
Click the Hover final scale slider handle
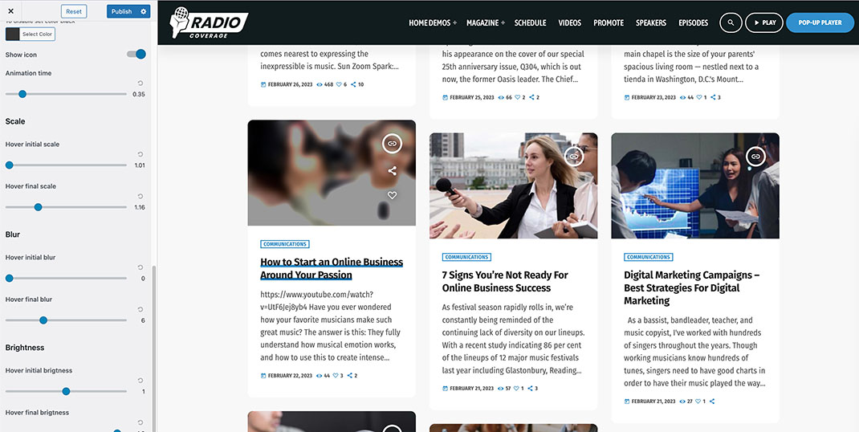tap(38, 207)
